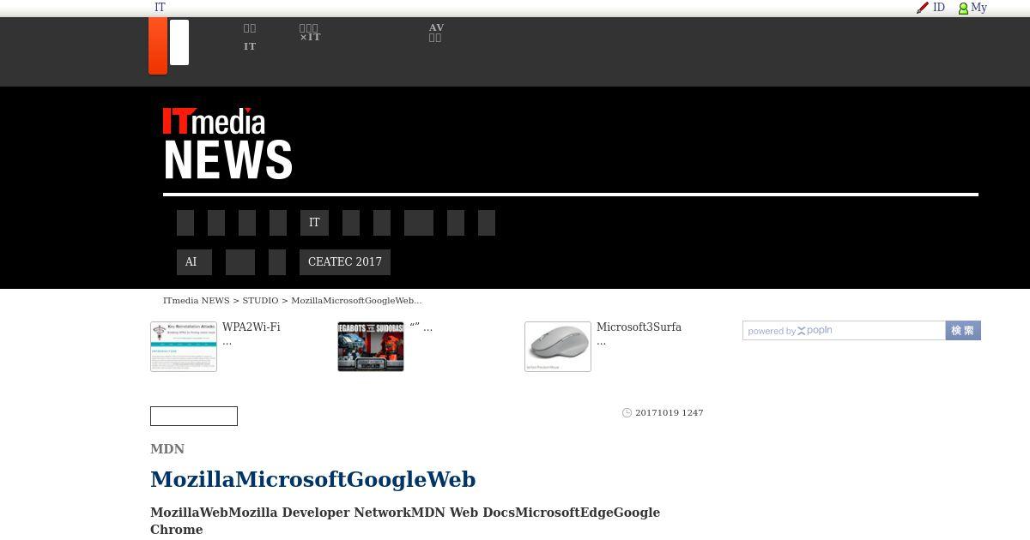Click the article date 20171019 1247
The image size is (1030, 540).
click(x=669, y=413)
